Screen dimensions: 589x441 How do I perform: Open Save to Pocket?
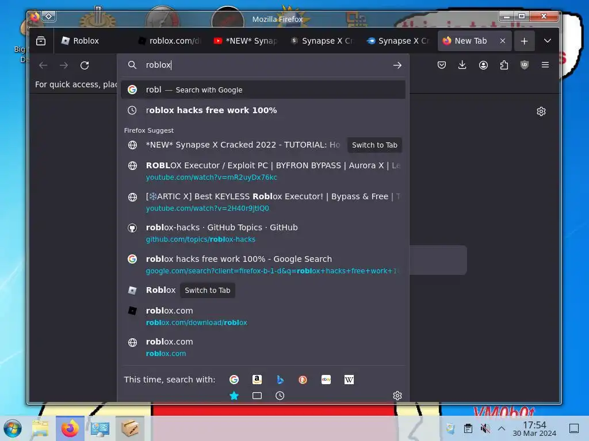pos(442,65)
